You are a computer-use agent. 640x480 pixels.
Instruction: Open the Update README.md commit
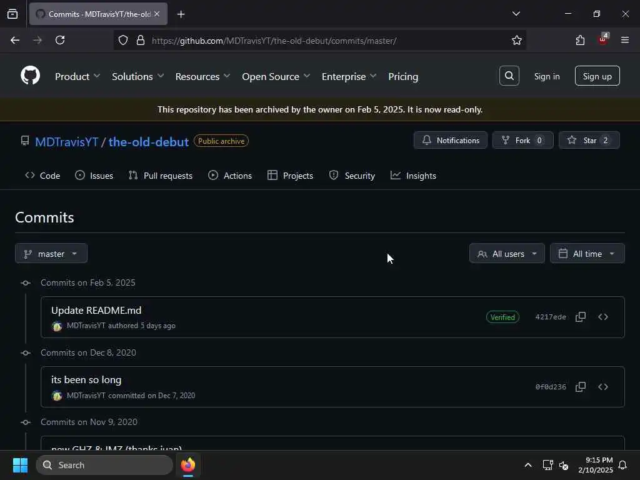point(96,310)
